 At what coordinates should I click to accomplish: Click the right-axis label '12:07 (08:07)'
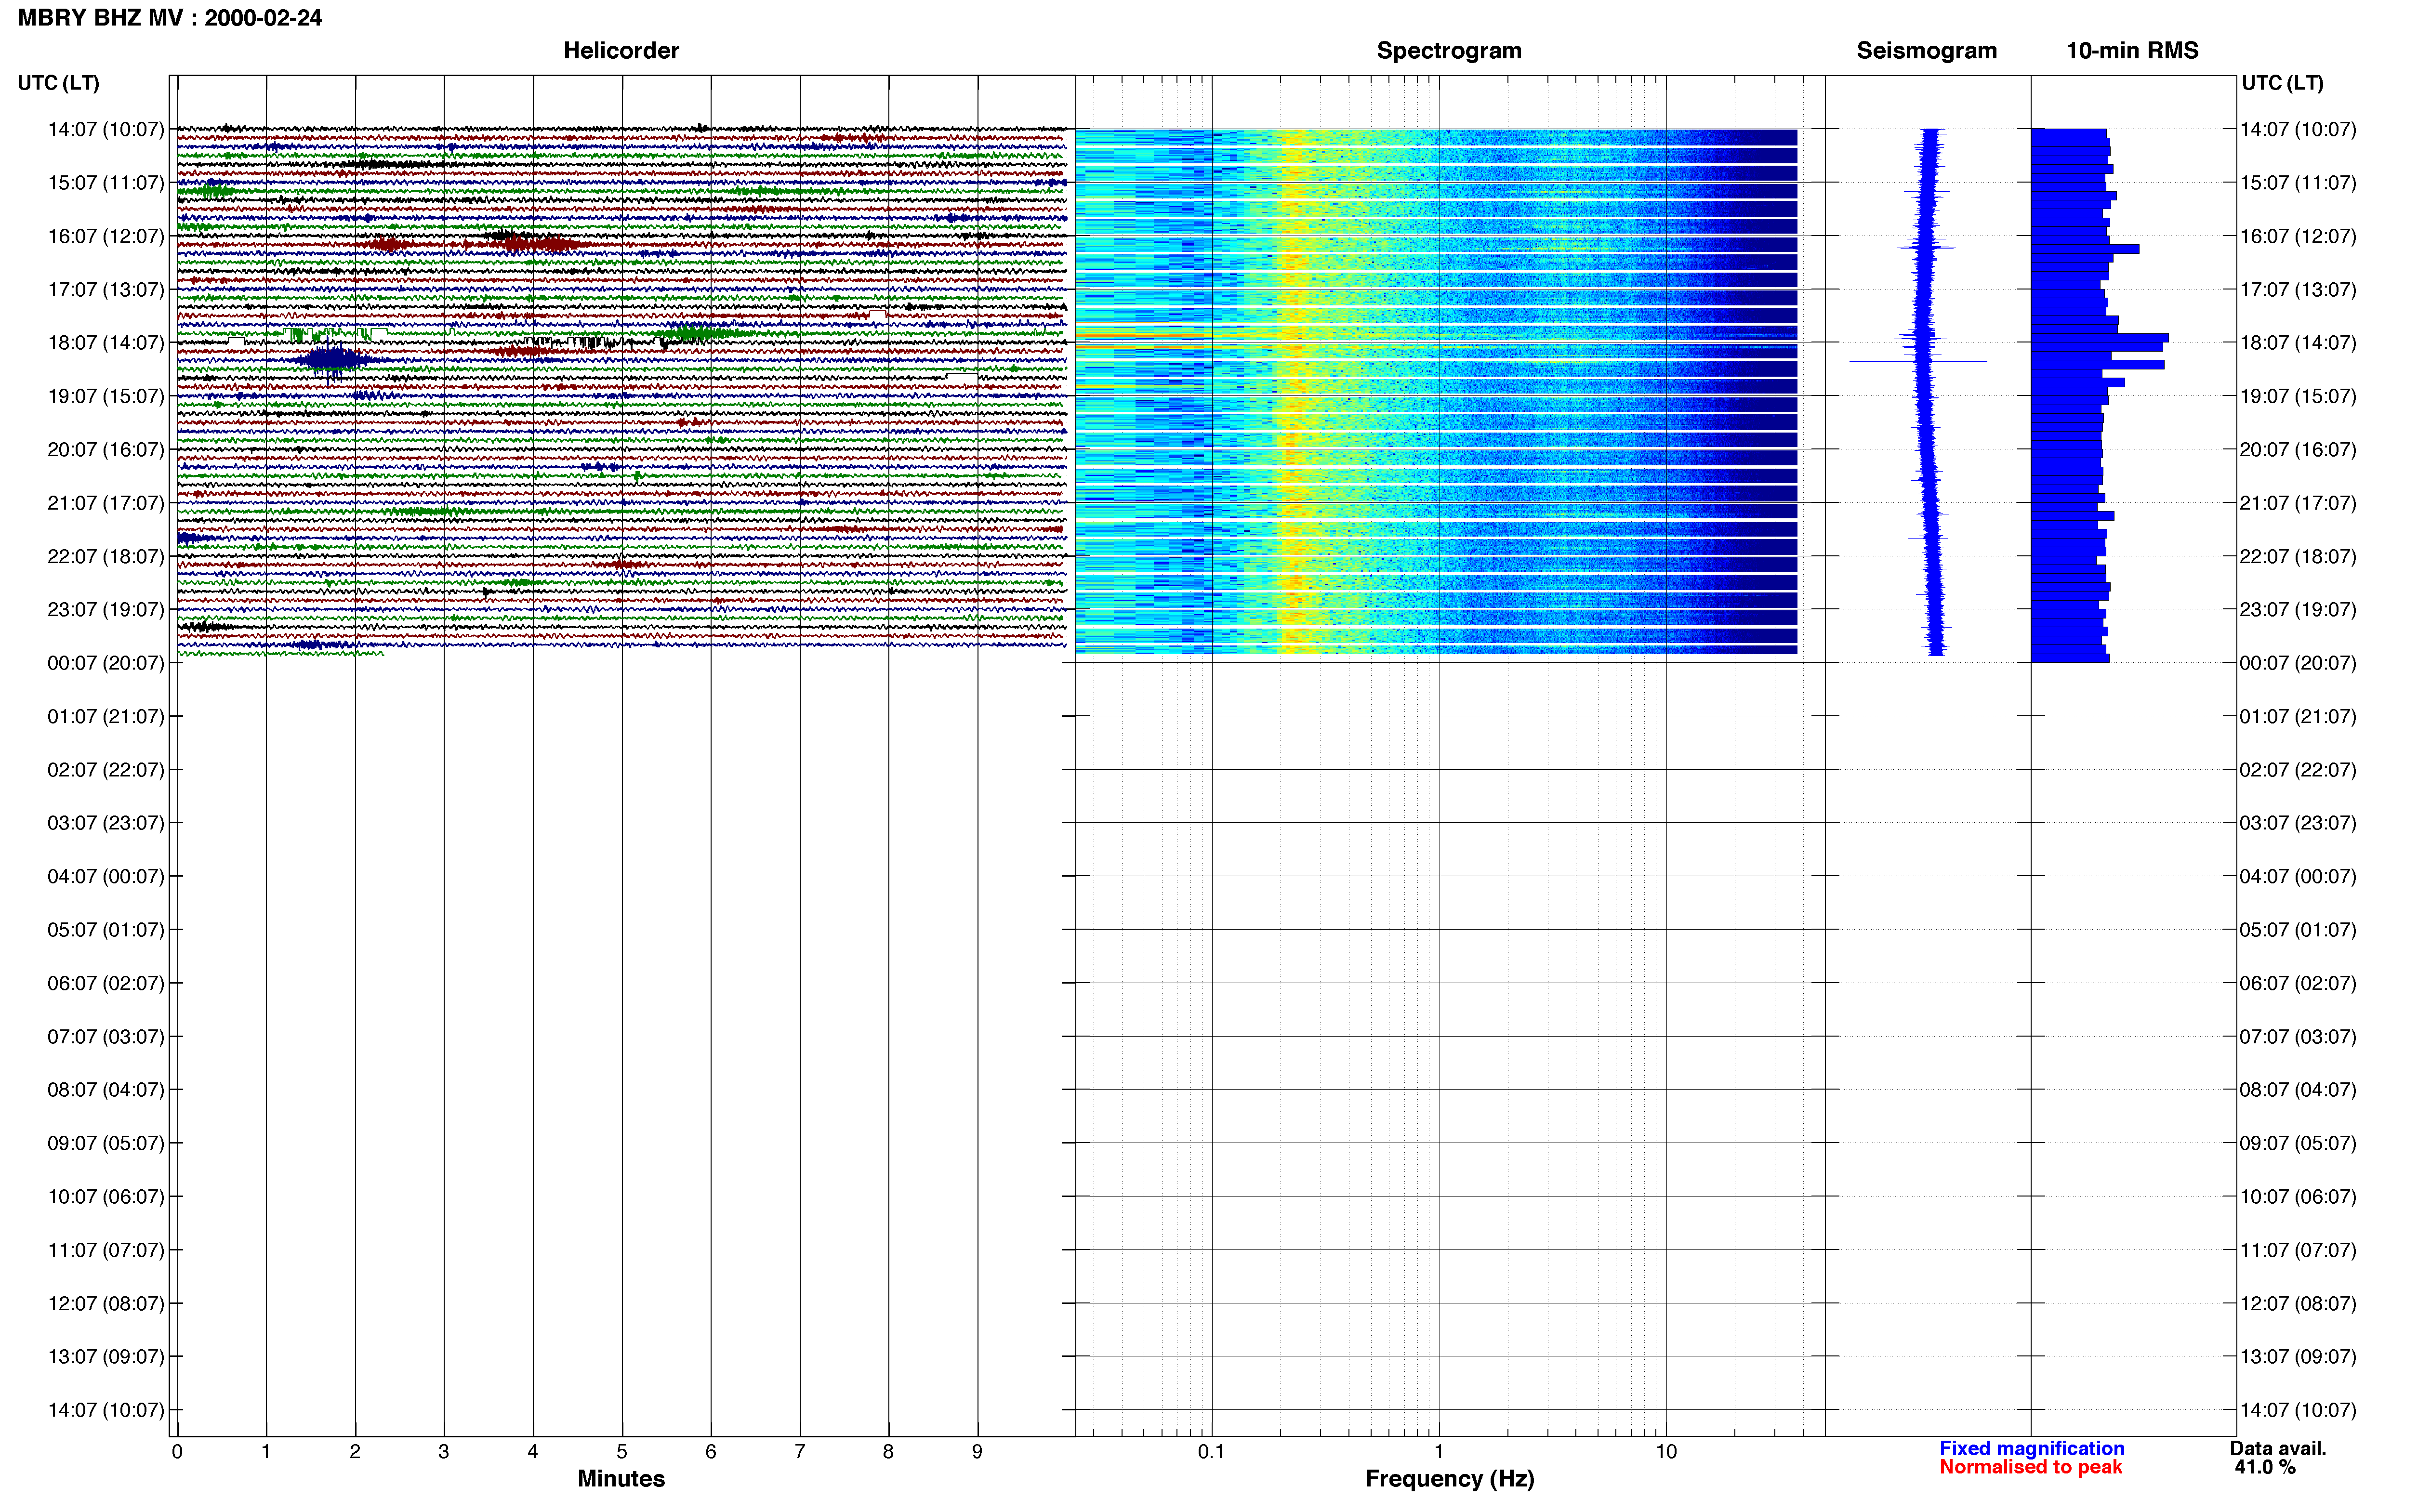(x=2298, y=1303)
